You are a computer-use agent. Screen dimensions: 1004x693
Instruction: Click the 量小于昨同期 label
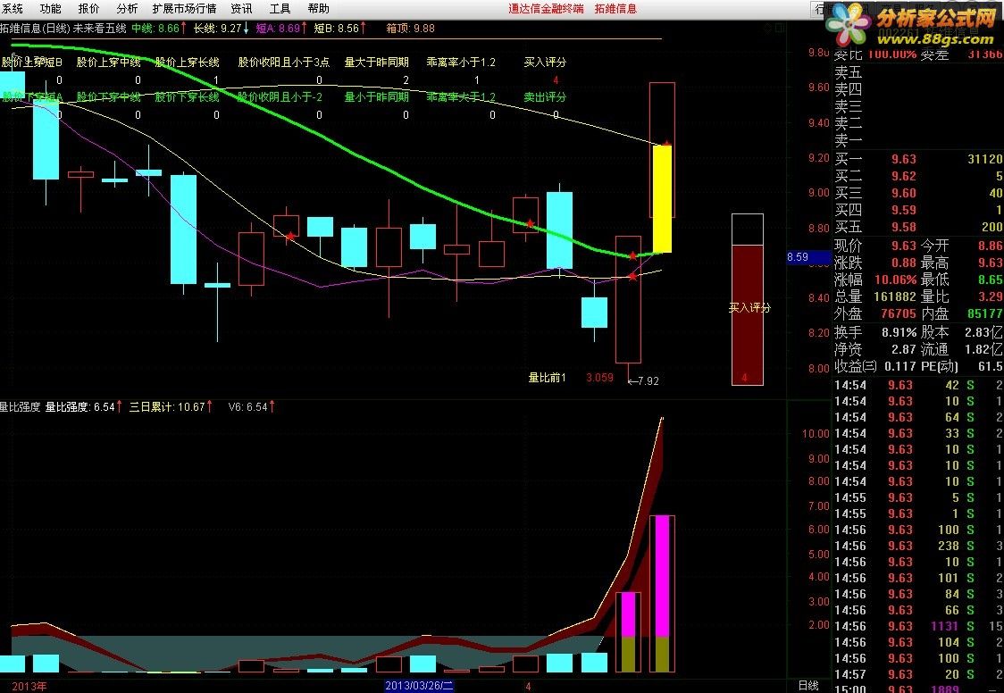[377, 96]
